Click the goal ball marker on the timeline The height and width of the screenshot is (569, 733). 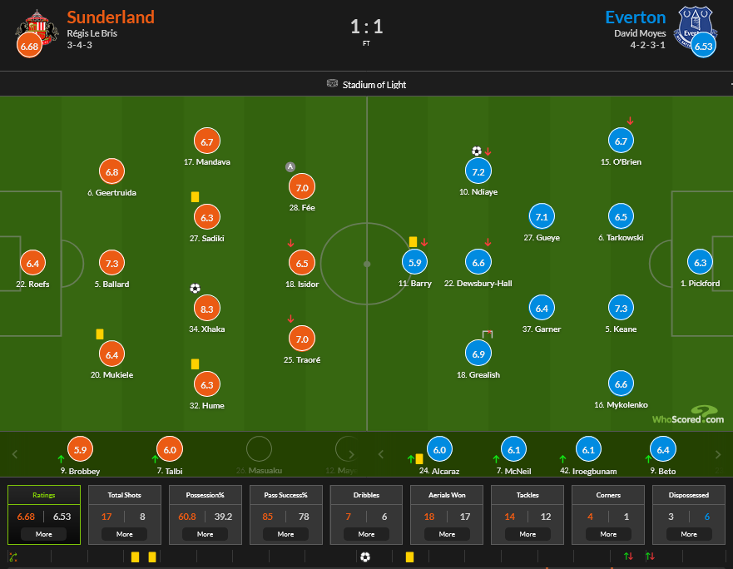(365, 557)
